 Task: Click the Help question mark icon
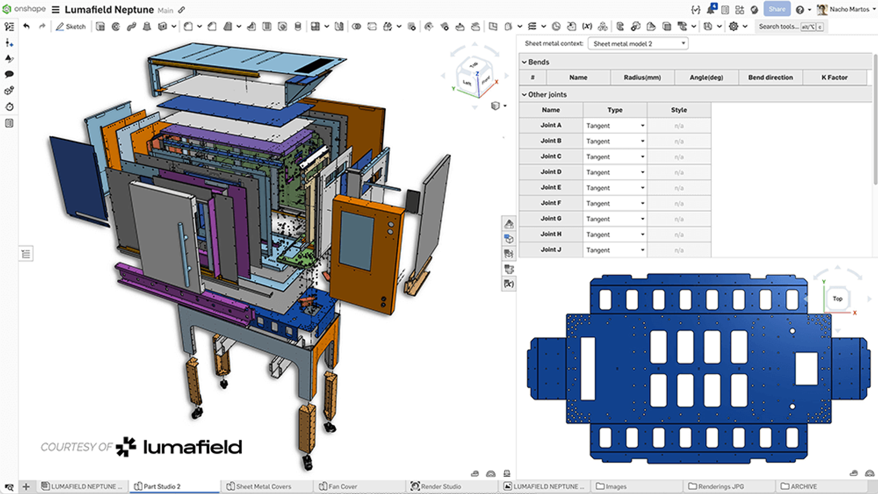point(800,9)
